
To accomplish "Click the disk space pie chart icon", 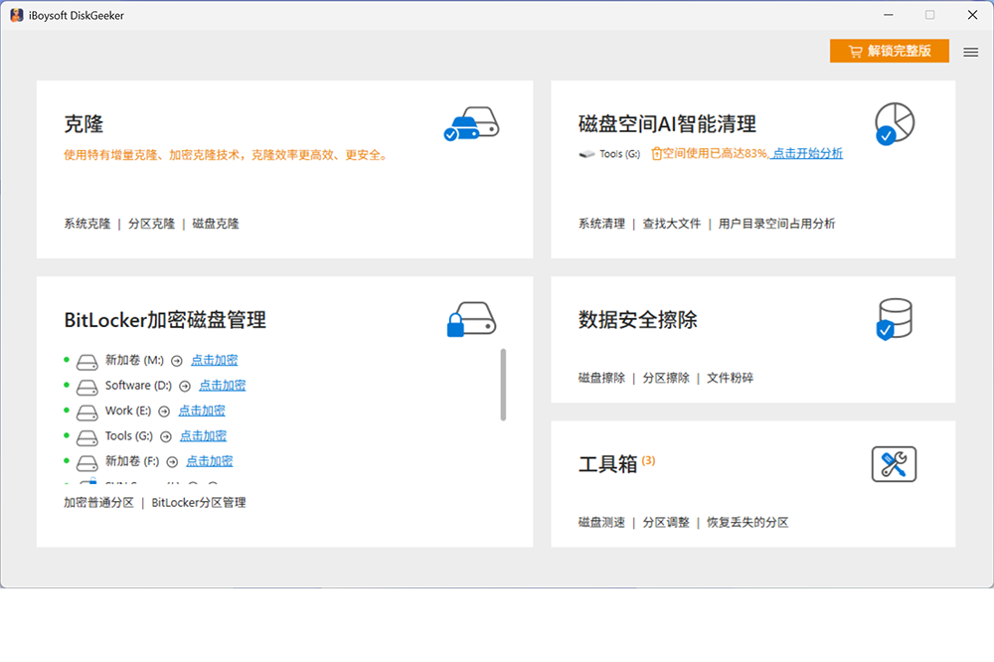I will click(894, 123).
